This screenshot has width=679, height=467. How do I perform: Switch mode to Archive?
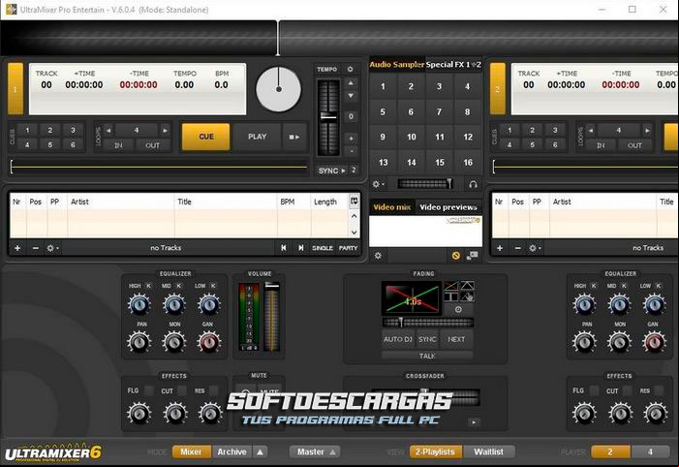[x=231, y=451]
